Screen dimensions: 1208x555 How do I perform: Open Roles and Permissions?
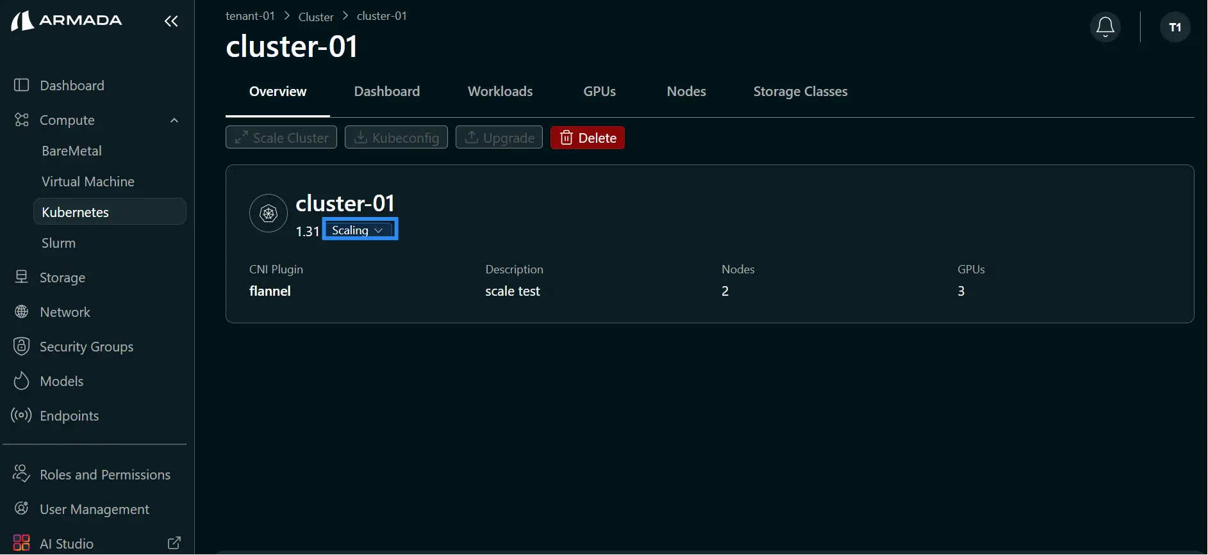tap(105, 474)
